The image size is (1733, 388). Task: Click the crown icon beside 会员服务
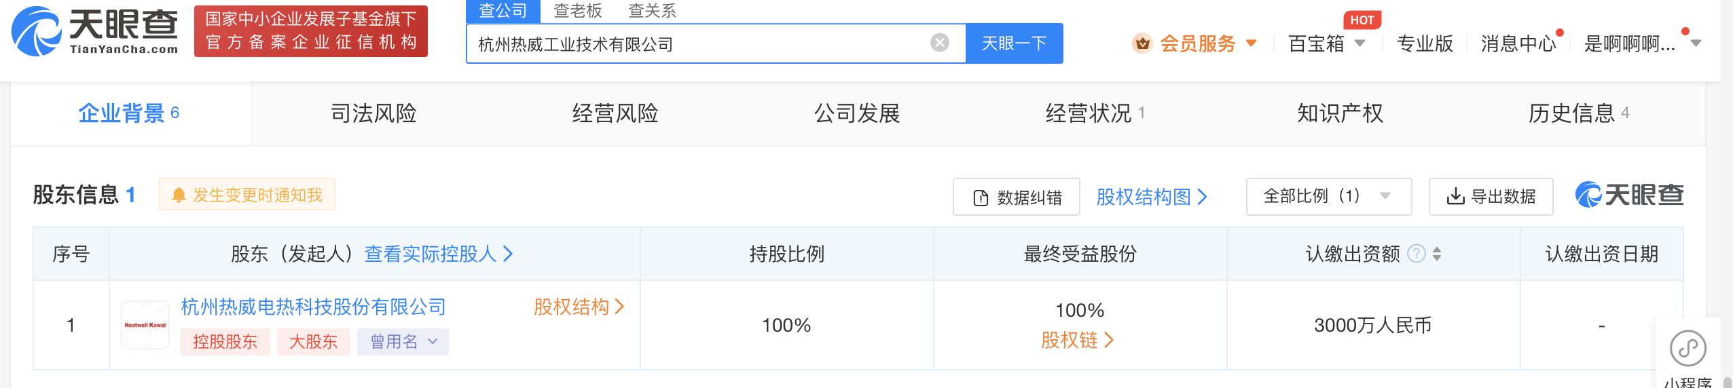1143,43
